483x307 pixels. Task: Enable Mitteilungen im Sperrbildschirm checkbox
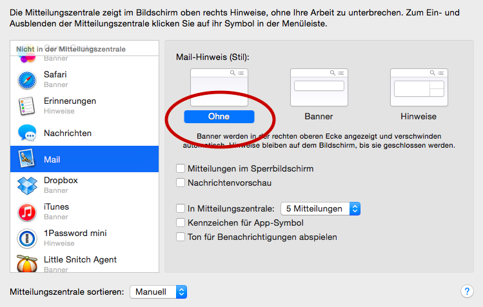click(181, 169)
